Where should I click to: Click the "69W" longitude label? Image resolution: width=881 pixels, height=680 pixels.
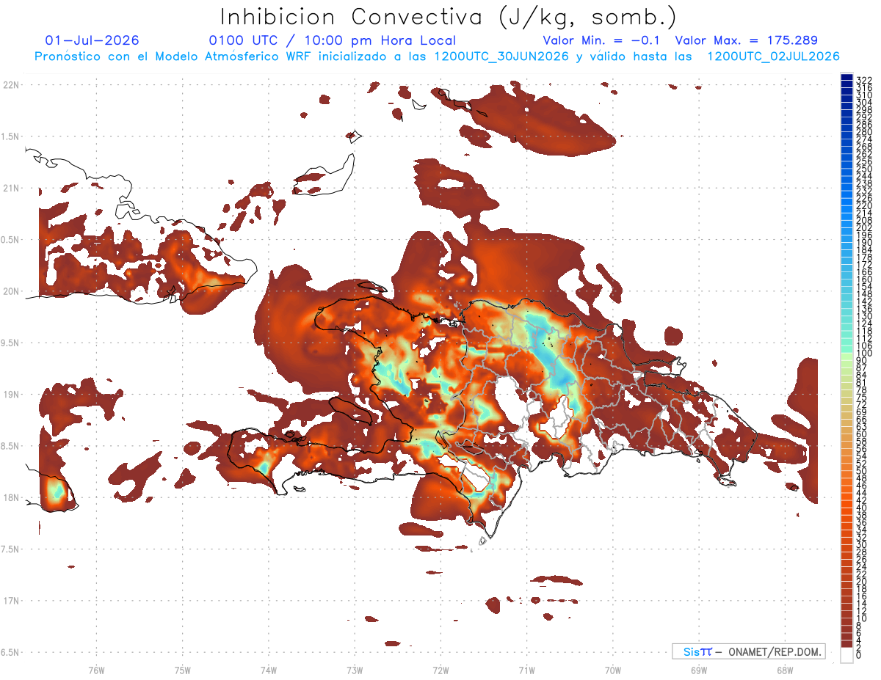[699, 670]
